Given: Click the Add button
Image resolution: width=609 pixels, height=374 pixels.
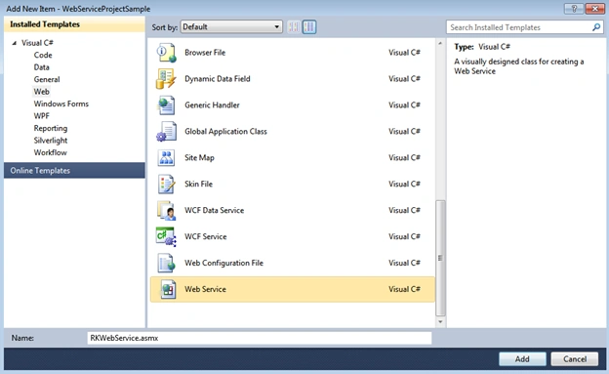Looking at the screenshot, I should pos(522,358).
